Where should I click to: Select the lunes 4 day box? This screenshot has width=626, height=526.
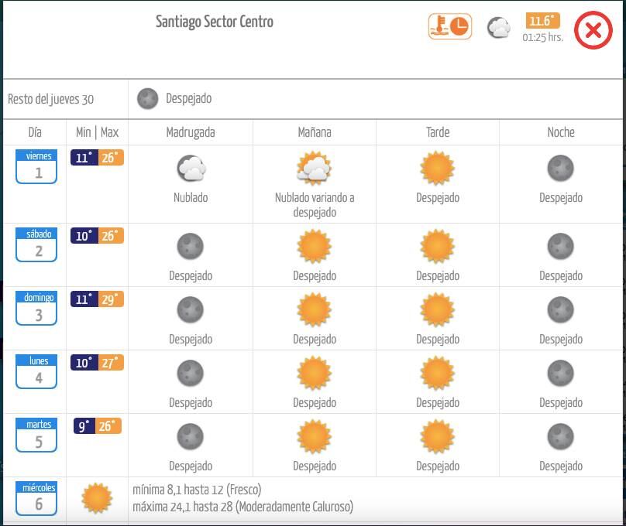[36, 372]
